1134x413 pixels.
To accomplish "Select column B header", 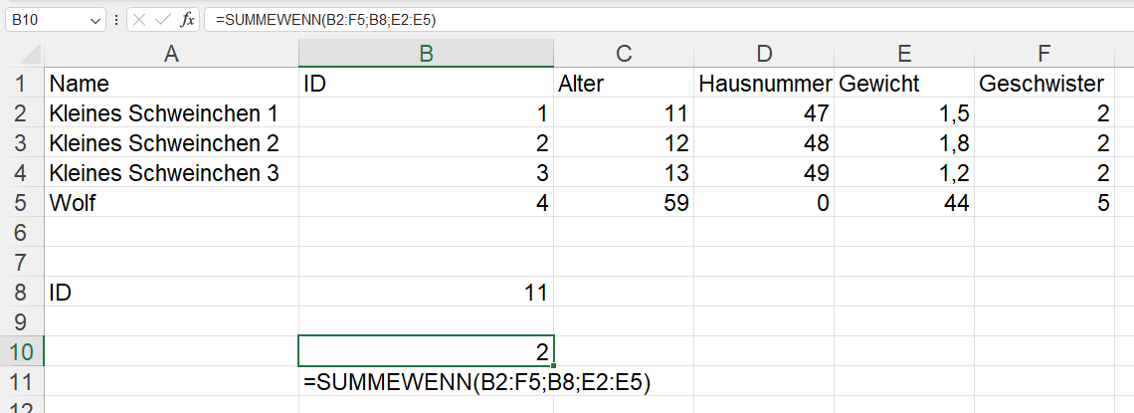I will [x=426, y=55].
